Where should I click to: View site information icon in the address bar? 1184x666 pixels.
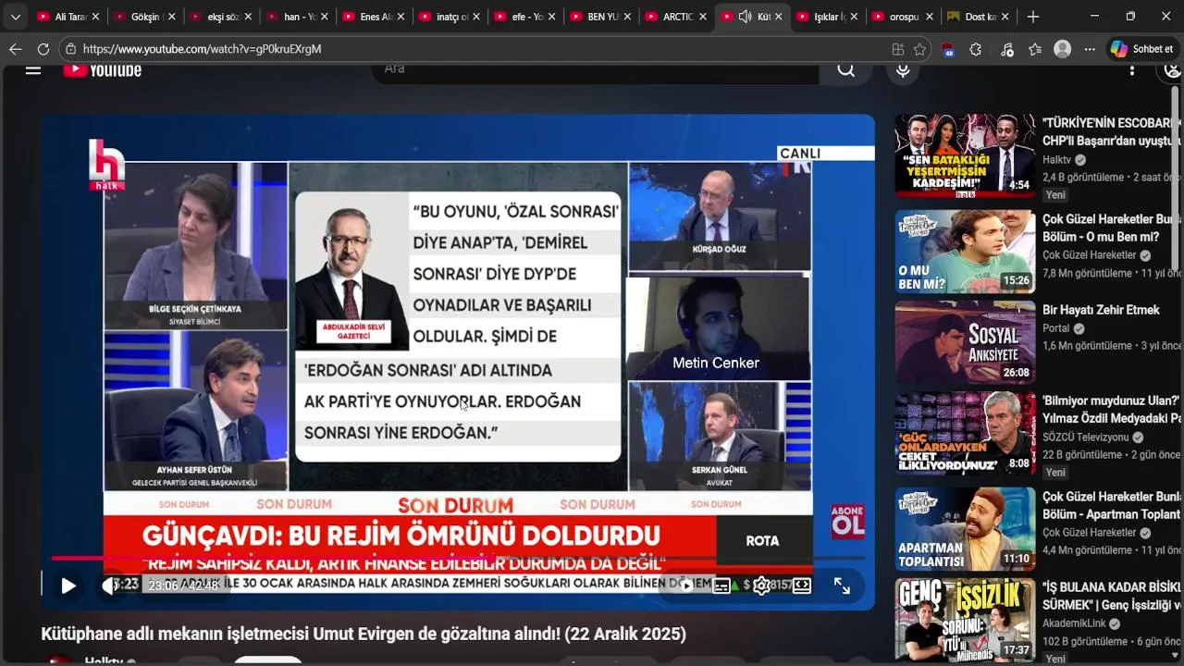click(70, 49)
